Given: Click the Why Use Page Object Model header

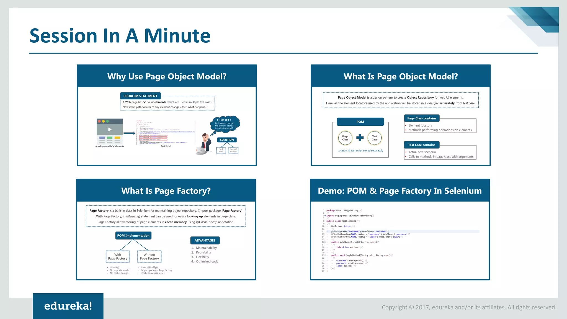Looking at the screenshot, I should tap(167, 76).
